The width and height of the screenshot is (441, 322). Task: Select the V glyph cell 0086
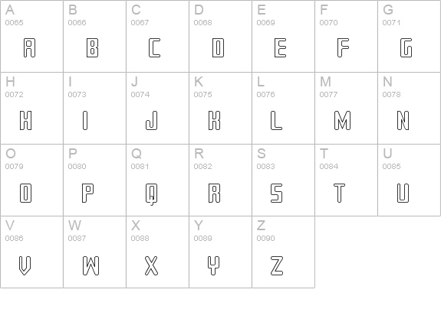[31, 252]
